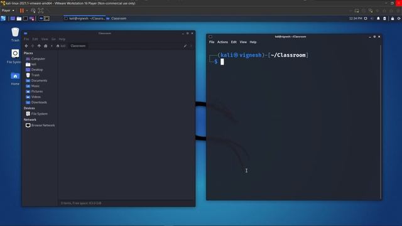Image resolution: width=402 pixels, height=226 pixels.
Task: Open the notifications bell in panel
Action: [x=378, y=18]
